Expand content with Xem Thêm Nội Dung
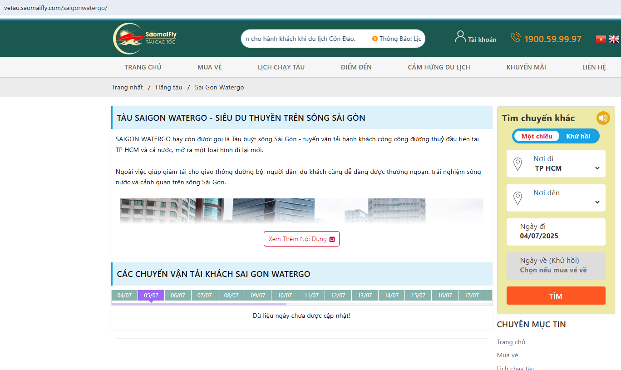The image size is (621, 370). click(x=301, y=239)
